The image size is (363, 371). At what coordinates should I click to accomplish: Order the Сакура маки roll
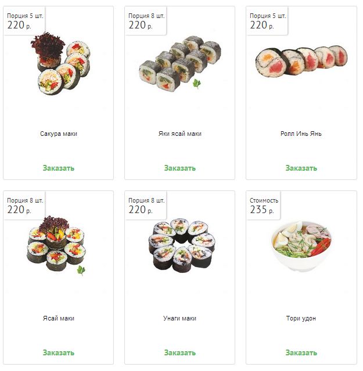coord(59,168)
